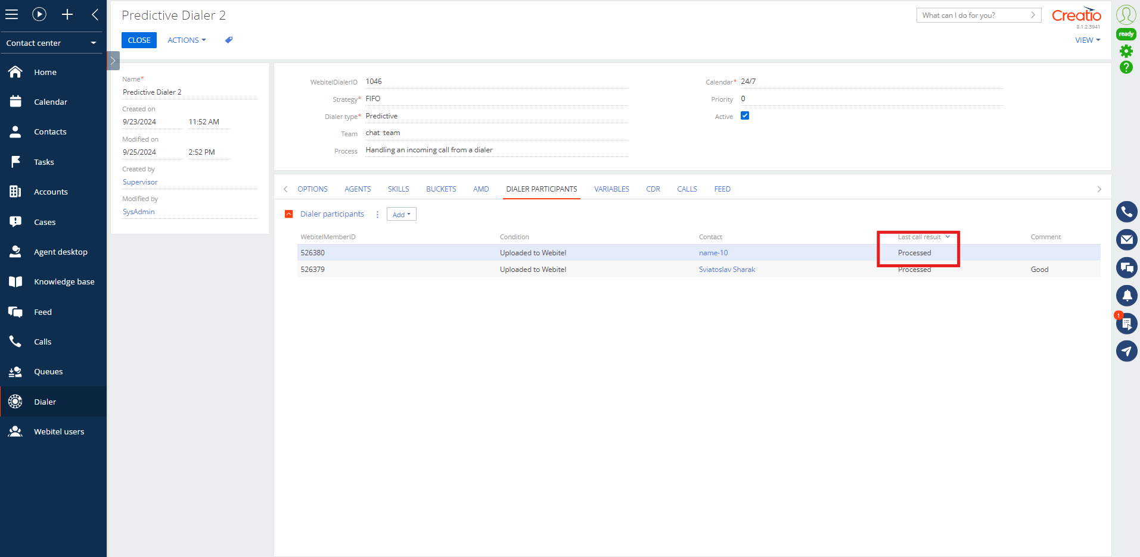Open the user profile avatar
1140x557 pixels.
pos(1126,14)
